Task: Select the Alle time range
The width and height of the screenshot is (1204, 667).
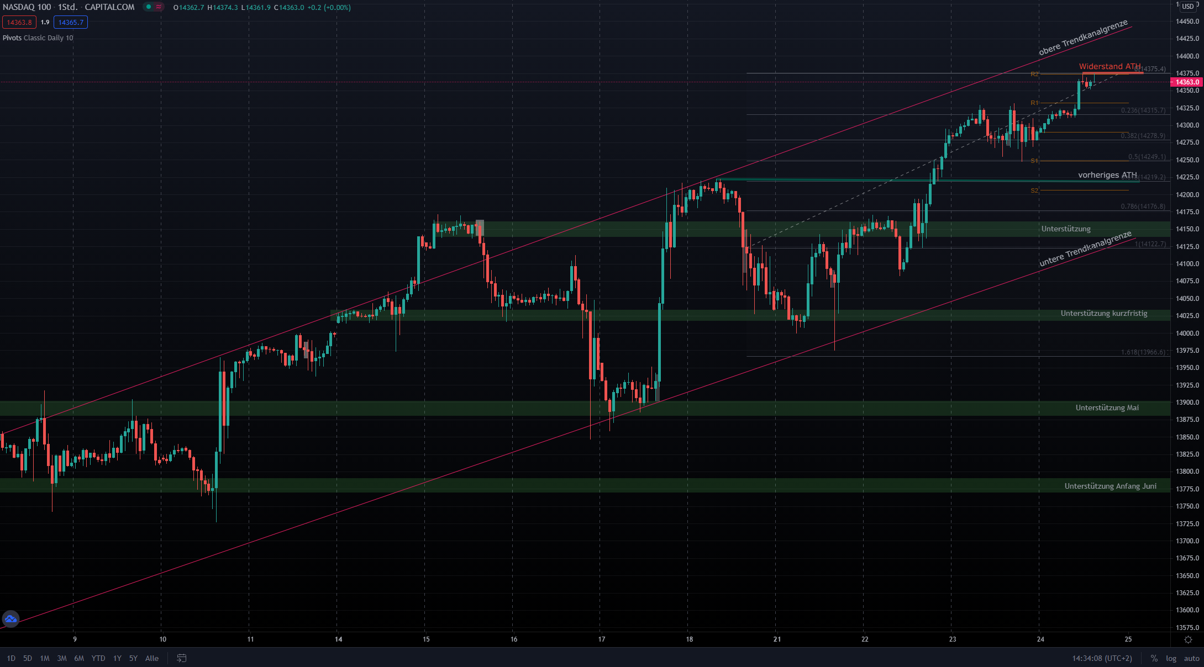Action: point(151,658)
